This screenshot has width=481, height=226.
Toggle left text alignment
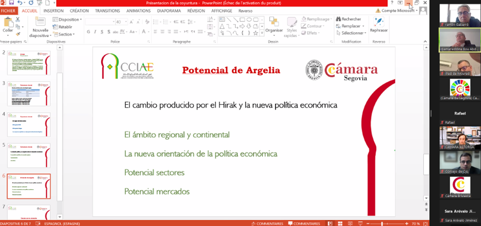click(x=155, y=32)
